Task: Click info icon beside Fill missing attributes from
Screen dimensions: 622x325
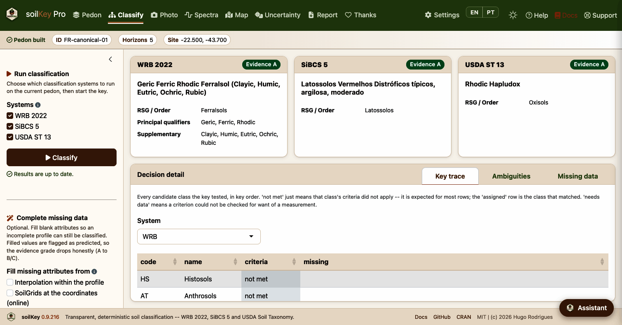Action: coord(94,272)
